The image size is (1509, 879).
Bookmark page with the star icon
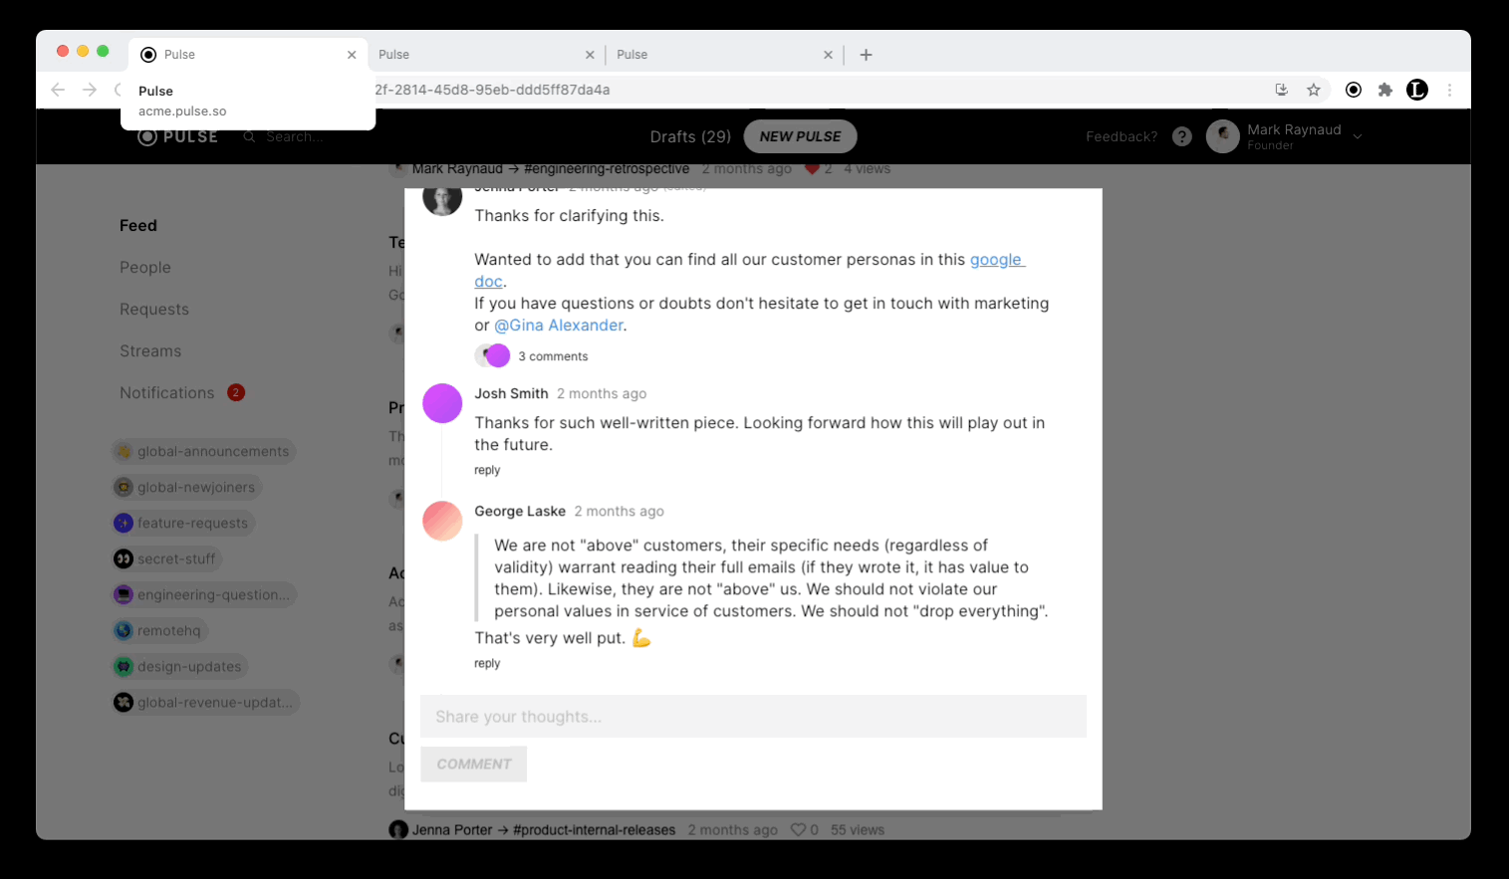(1314, 90)
